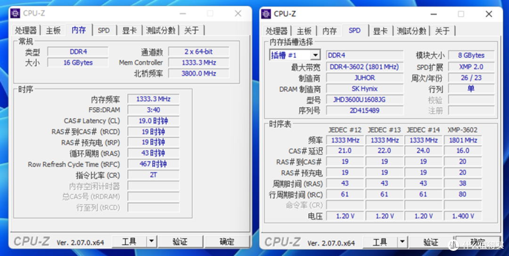Click the JHD3600U1608JG part number value
This screenshot has width=509, height=256.
tap(364, 100)
